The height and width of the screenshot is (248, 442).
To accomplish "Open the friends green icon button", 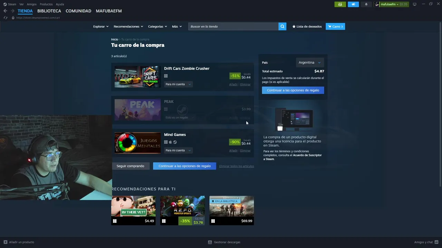I will coord(340,4).
